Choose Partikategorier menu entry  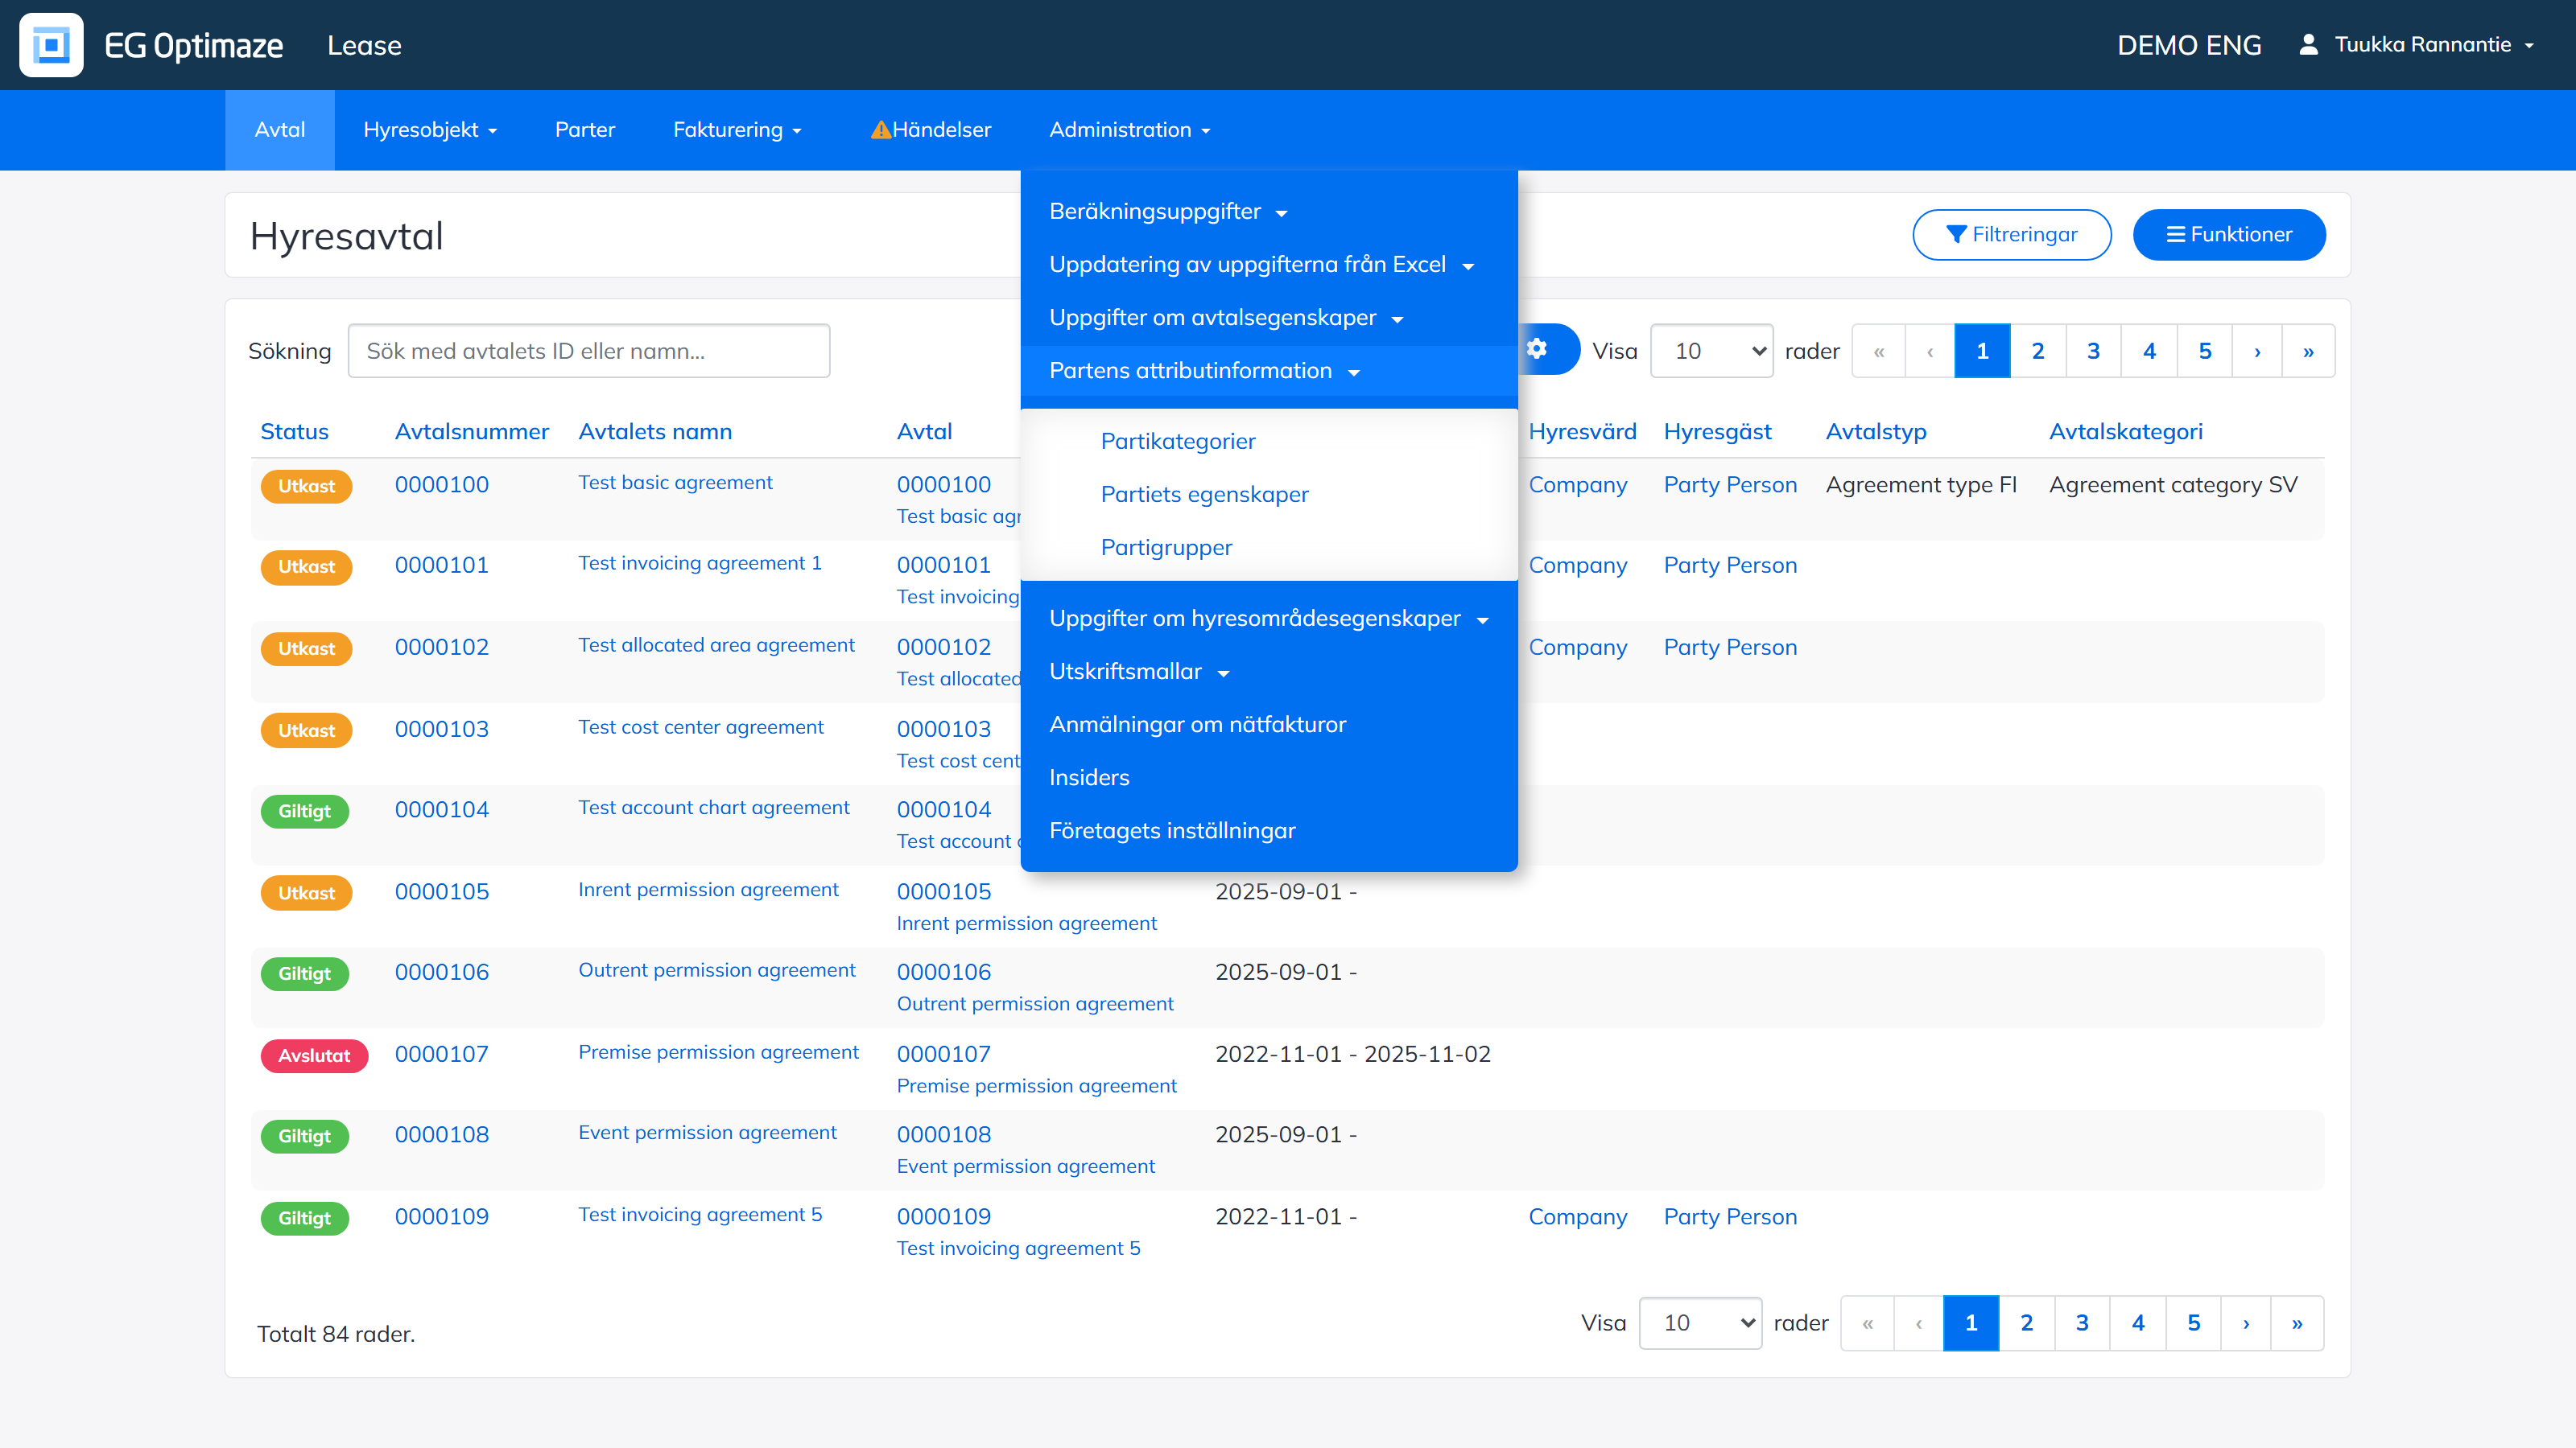(x=1178, y=442)
